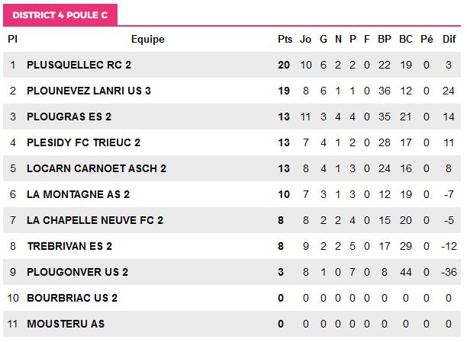Select PLOUGRAS ES 2 in the standings
This screenshot has width=467, height=342.
point(69,117)
